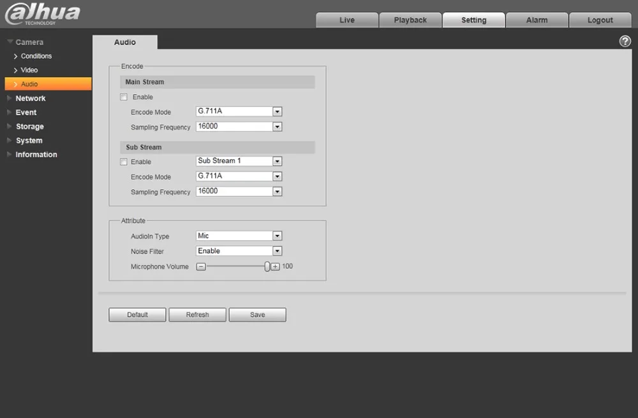
Task: Expand the System section in sidebar
Action: coord(24,141)
